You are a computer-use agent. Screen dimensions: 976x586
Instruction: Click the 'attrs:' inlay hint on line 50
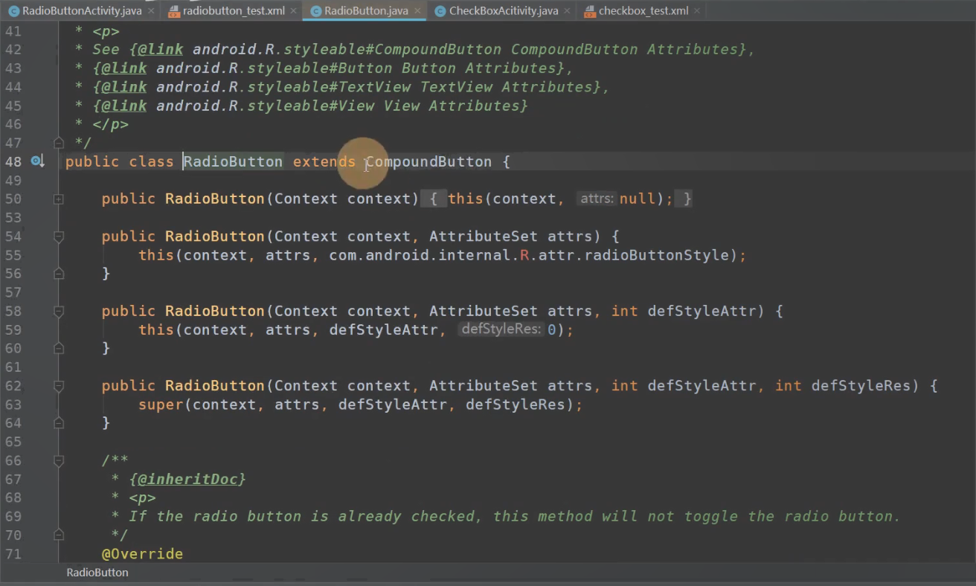597,199
